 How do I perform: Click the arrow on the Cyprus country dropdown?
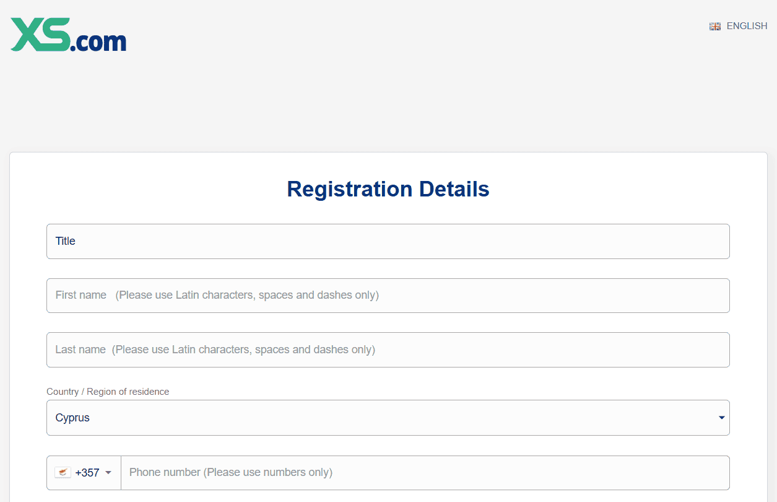click(721, 418)
